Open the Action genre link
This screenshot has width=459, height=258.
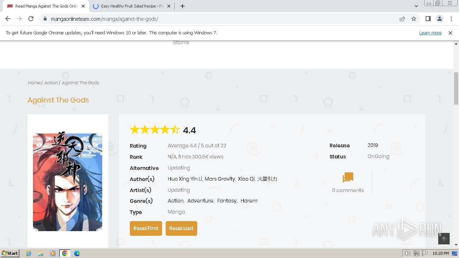click(175, 201)
